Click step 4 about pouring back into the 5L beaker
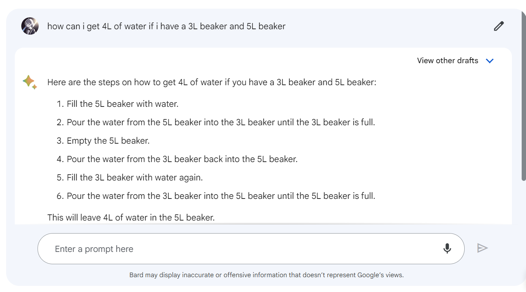Screen dimensions: 526x292 click(x=182, y=159)
